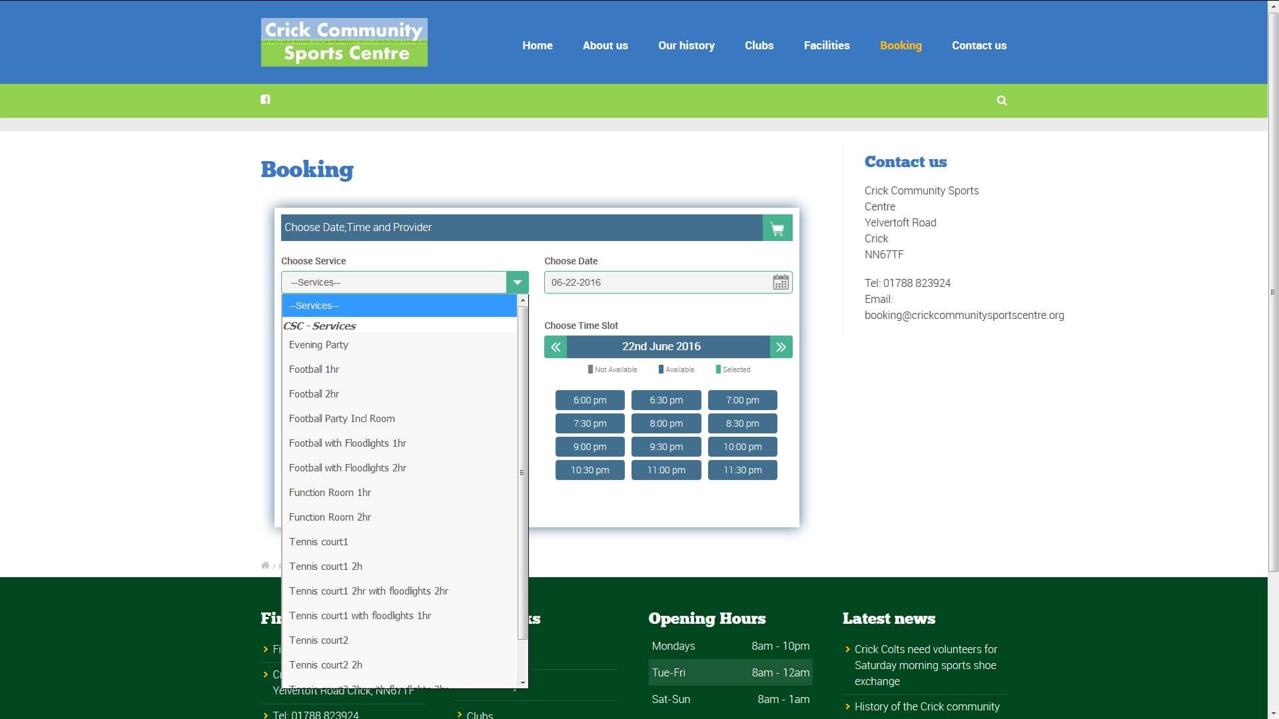
Task: Open Booking menu item
Action: 901,45
